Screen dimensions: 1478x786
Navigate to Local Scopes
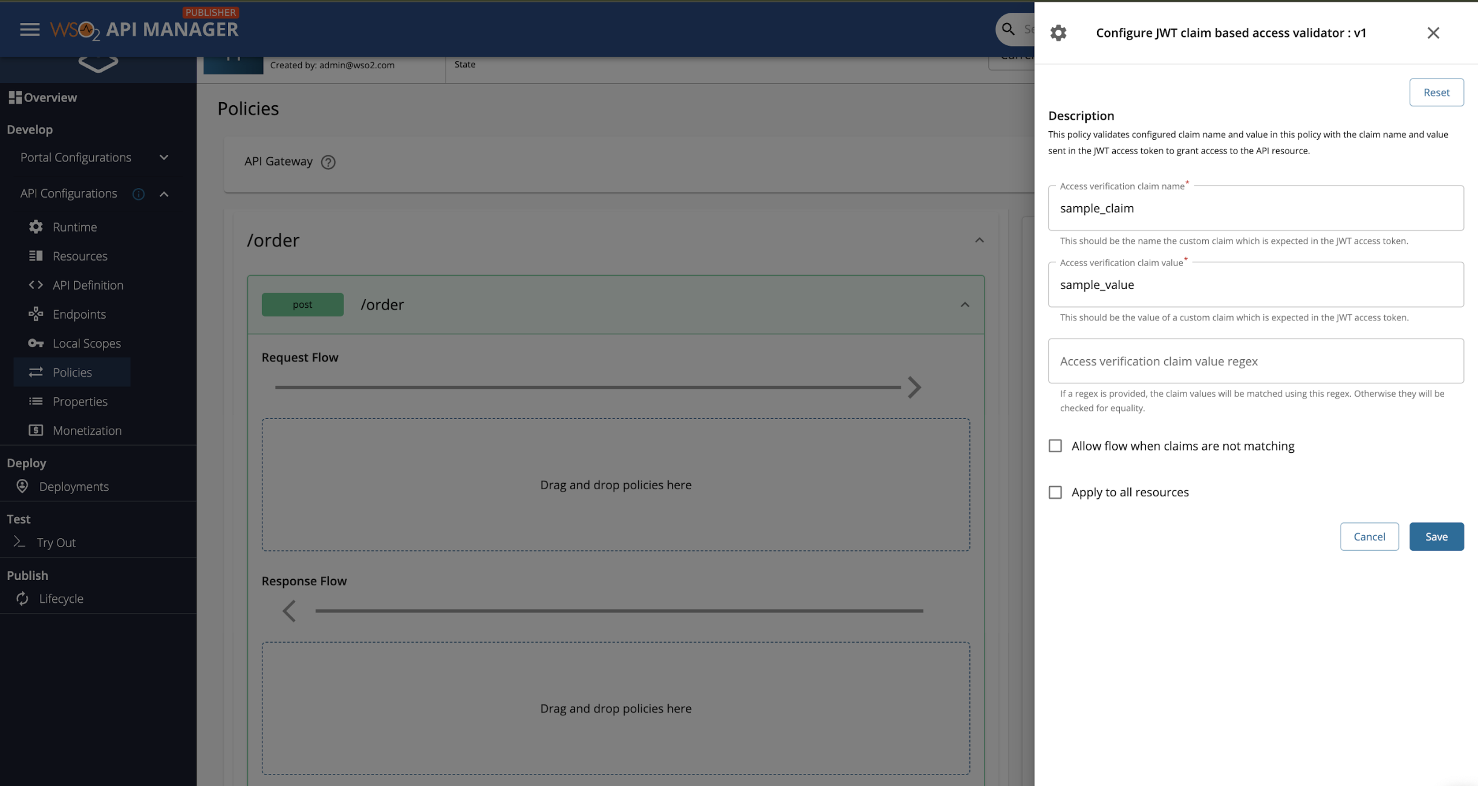(86, 343)
